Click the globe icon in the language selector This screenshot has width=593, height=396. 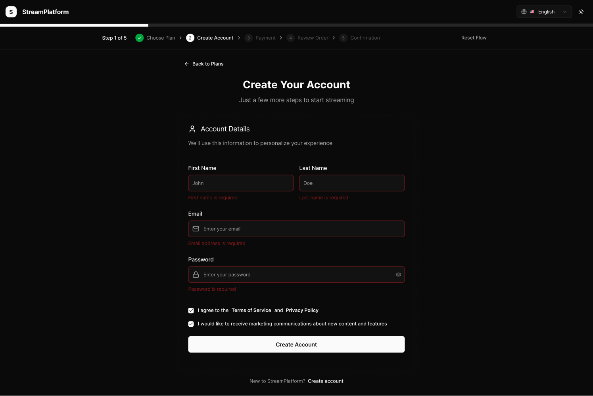[x=524, y=11]
